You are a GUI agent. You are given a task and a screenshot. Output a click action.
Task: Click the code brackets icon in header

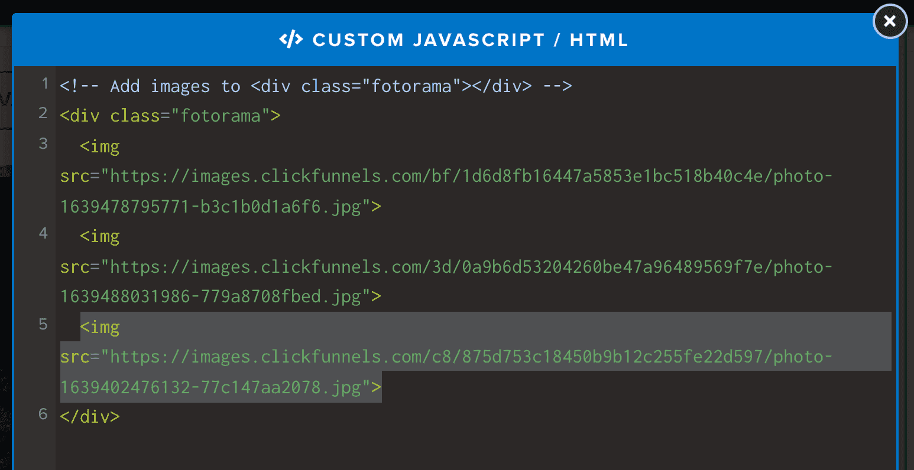tap(291, 40)
